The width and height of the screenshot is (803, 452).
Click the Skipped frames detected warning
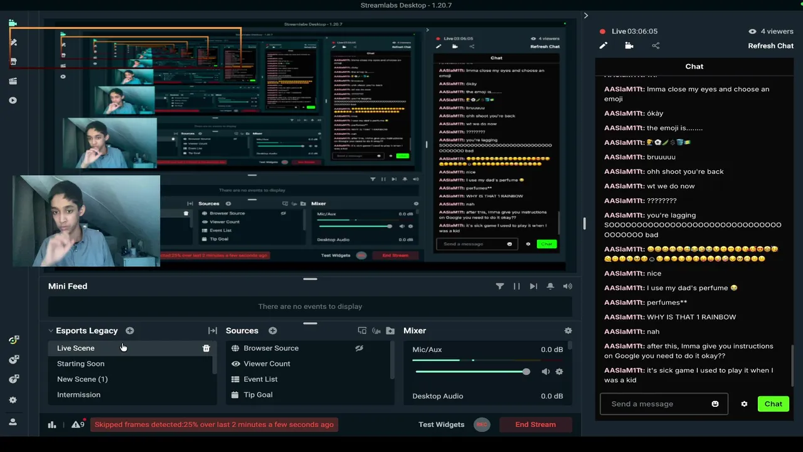(x=215, y=425)
